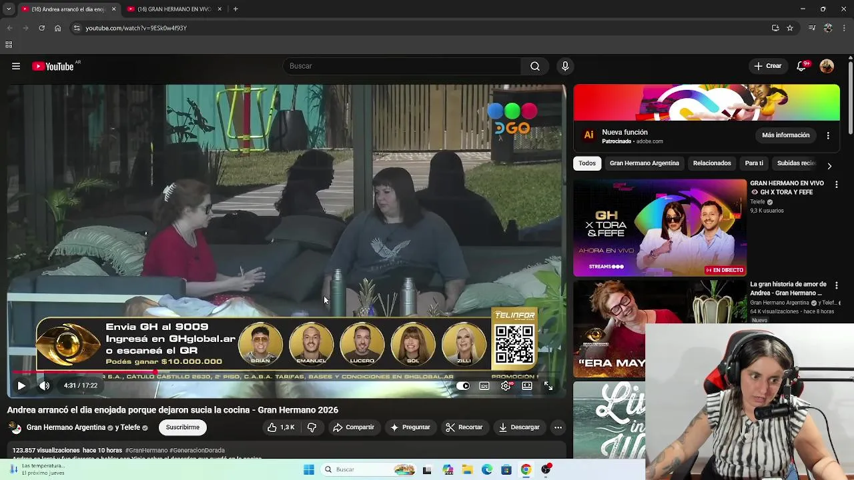Image resolution: width=854 pixels, height=480 pixels.
Task: Dislike the video thumbs-down
Action: pyautogui.click(x=312, y=427)
